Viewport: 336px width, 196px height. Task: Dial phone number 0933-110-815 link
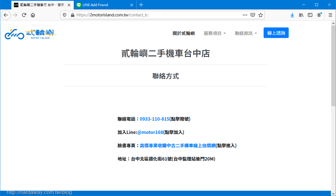(155, 119)
